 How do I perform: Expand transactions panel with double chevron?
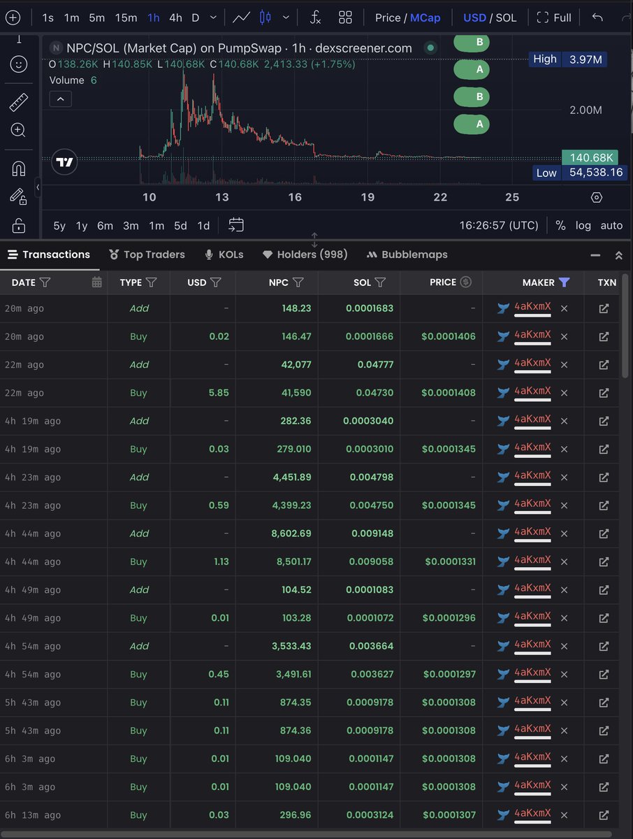(618, 255)
